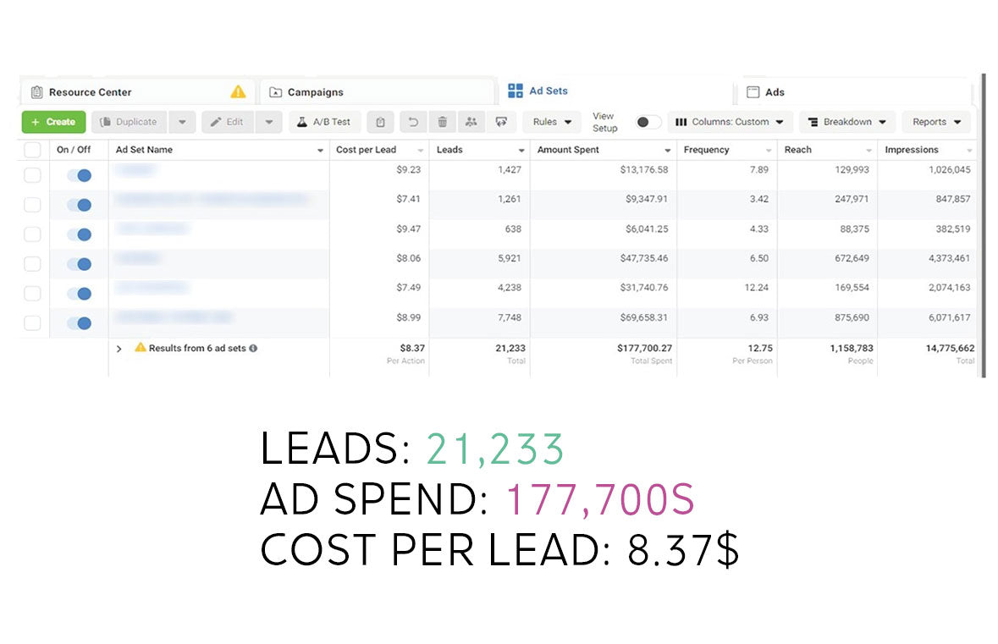Screen dimensions: 998x644
Task: Click the clipboard icon in the toolbar
Action: point(380,122)
